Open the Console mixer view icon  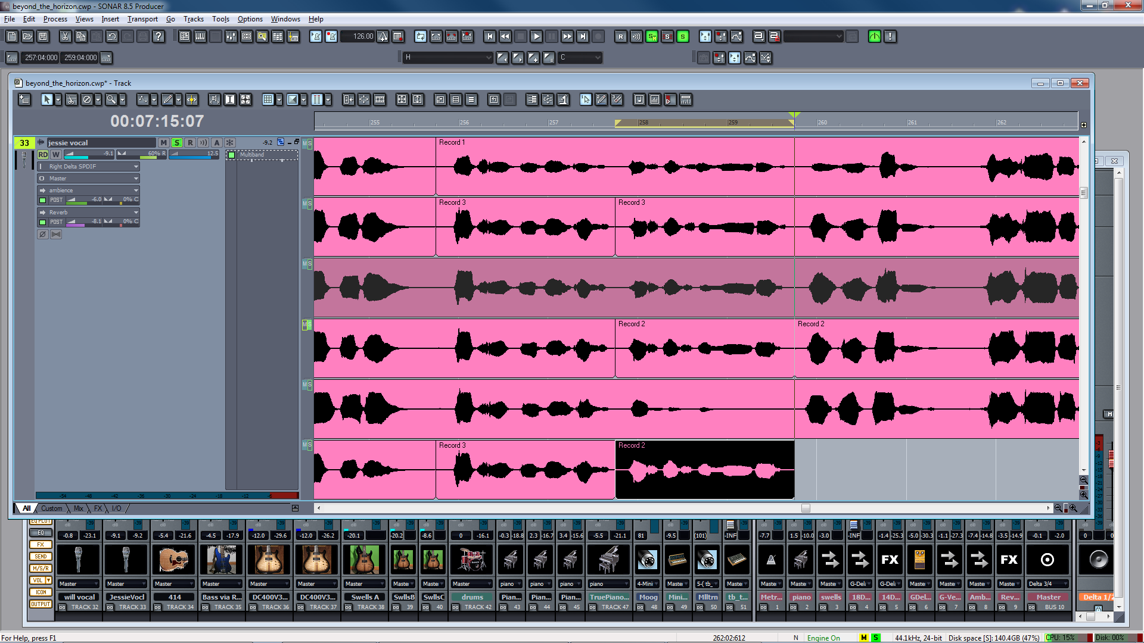pos(231,36)
